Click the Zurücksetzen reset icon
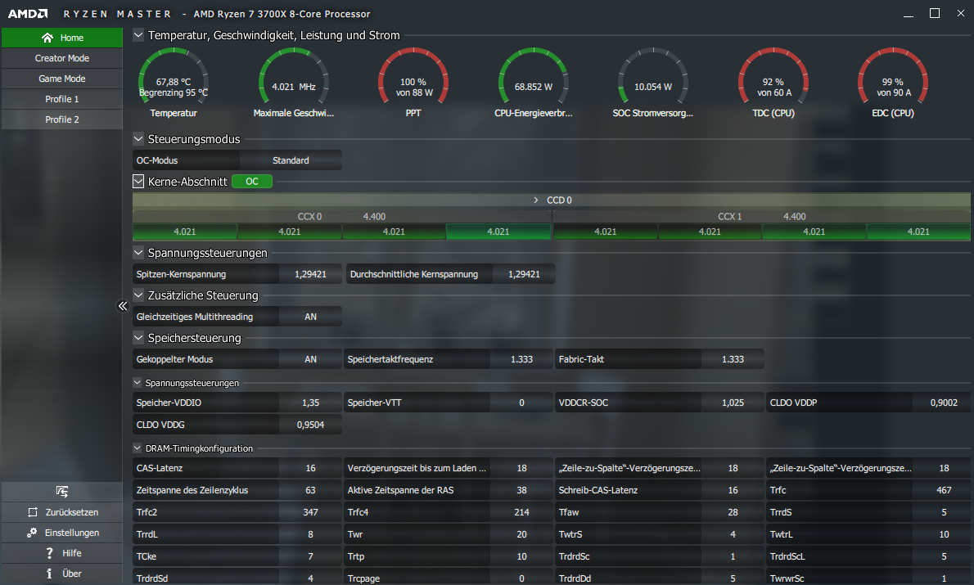The width and height of the screenshot is (974, 585). 33,511
